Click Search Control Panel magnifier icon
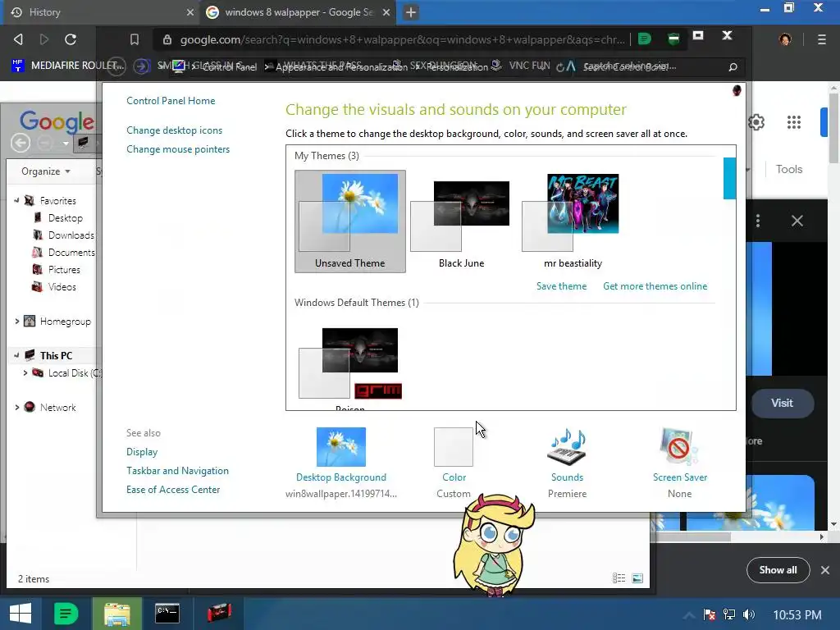840x630 pixels. click(x=733, y=67)
